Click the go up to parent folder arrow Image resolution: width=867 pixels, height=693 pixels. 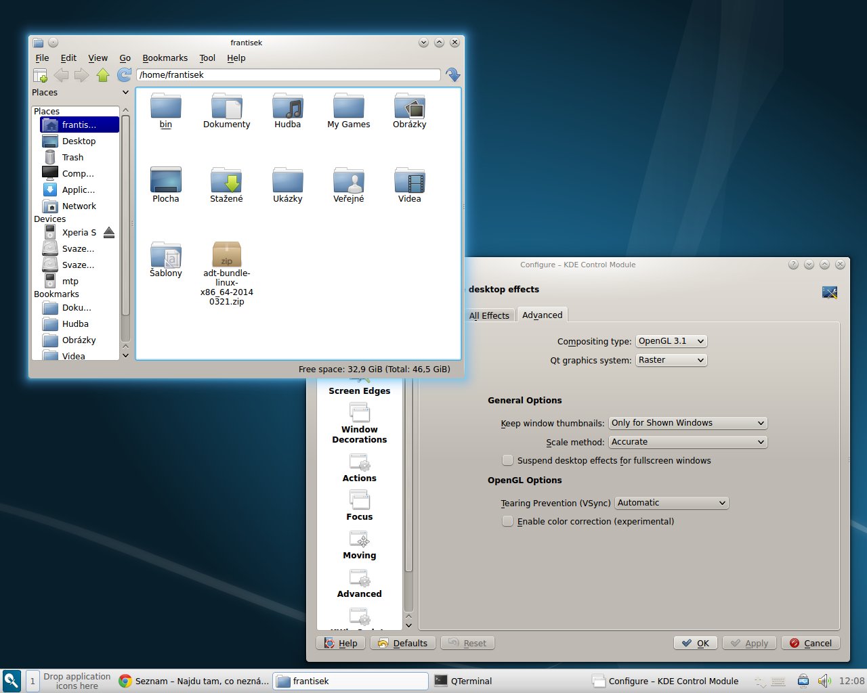click(x=103, y=75)
